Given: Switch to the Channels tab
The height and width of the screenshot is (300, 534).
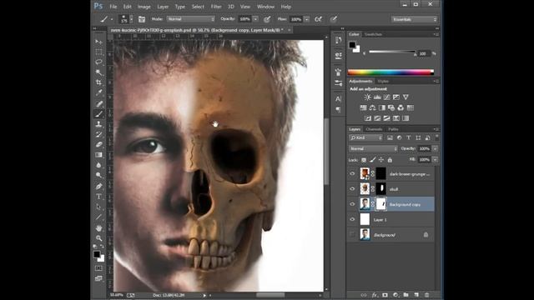Looking at the screenshot, I should pyautogui.click(x=374, y=129).
